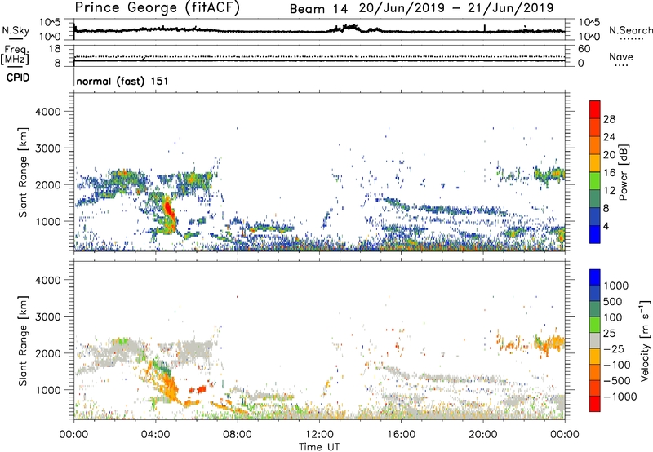
Task: Click the '3000' tick on power panel axis
Action: [x=47, y=148]
